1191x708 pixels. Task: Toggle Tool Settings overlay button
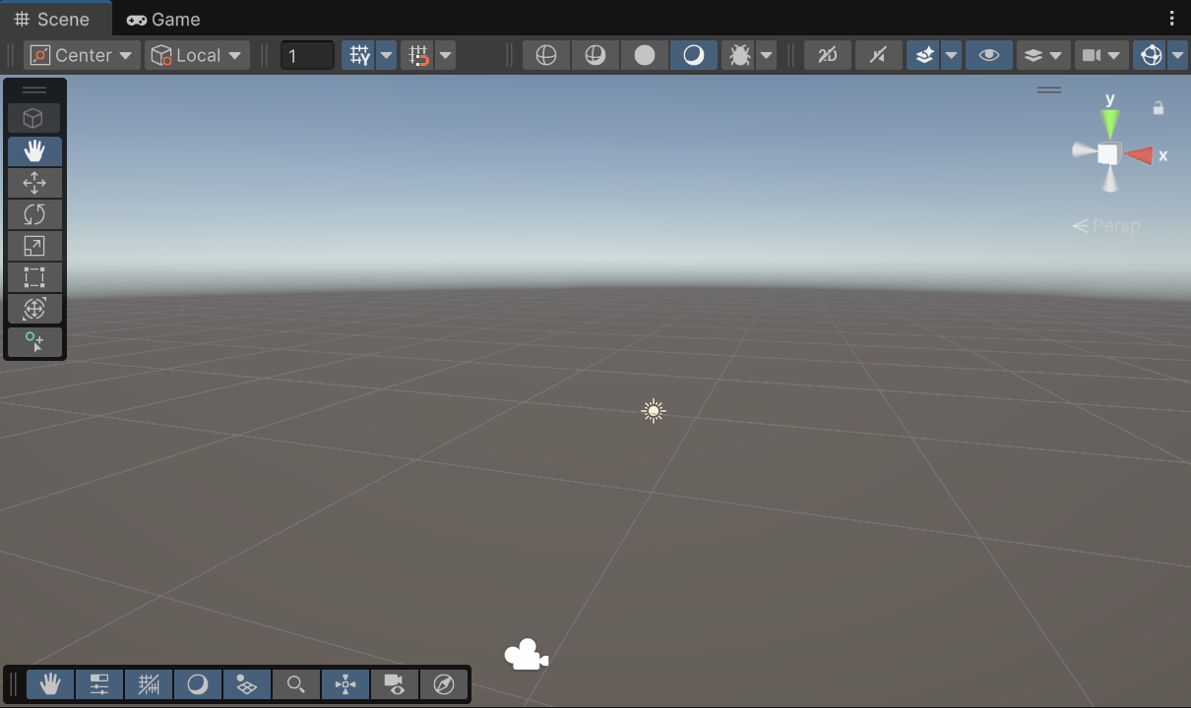point(99,684)
